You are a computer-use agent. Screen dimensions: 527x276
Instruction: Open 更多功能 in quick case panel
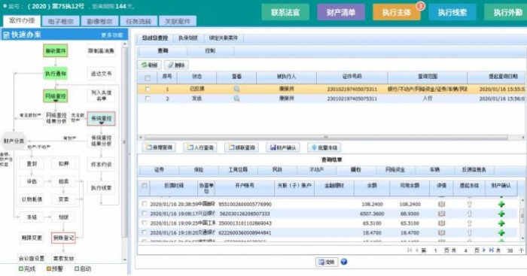point(112,35)
